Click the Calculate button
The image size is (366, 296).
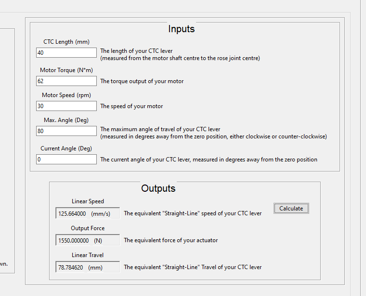tap(291, 208)
